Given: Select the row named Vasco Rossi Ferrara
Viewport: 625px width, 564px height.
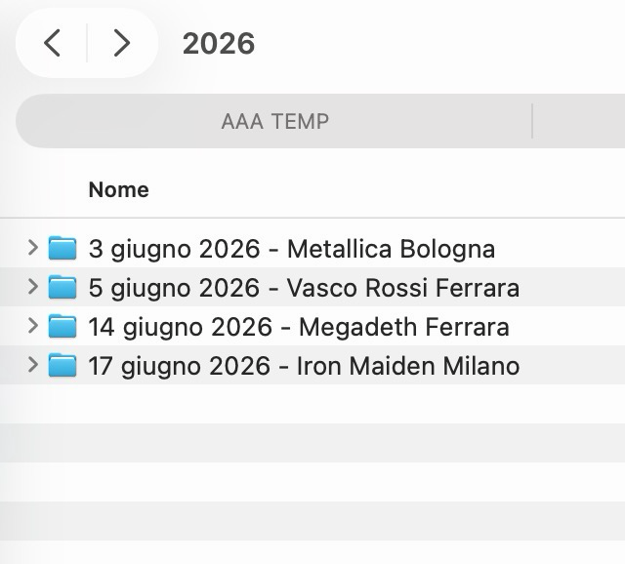Looking at the screenshot, I should (x=303, y=288).
